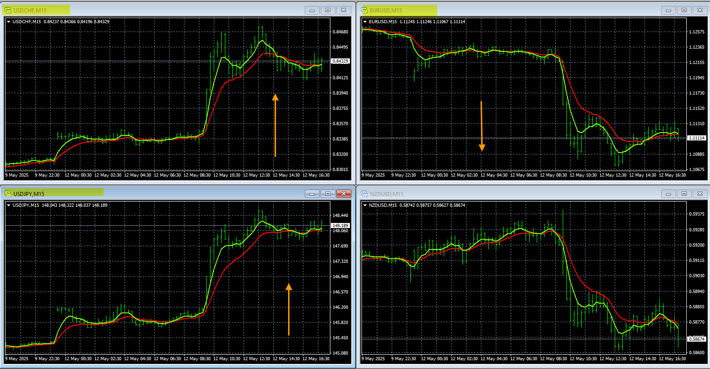
Task: Select the orange up arrow on USDJPY chart
Action: tap(289, 309)
